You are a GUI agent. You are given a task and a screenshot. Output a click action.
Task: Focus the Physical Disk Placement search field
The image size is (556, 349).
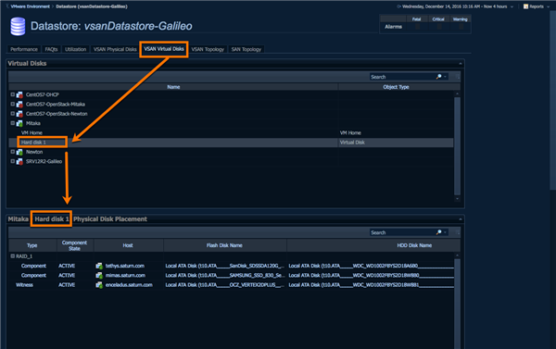pos(402,232)
